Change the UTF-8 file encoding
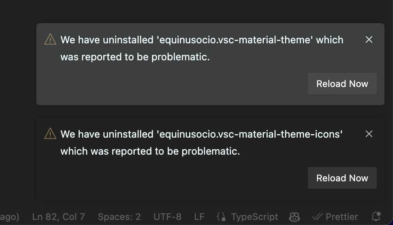This screenshot has width=393, height=225. coord(167,217)
